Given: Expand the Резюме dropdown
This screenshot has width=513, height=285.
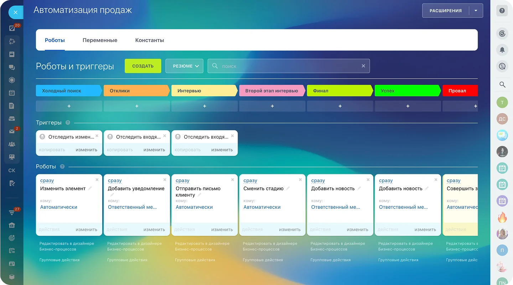Looking at the screenshot, I should (x=184, y=66).
